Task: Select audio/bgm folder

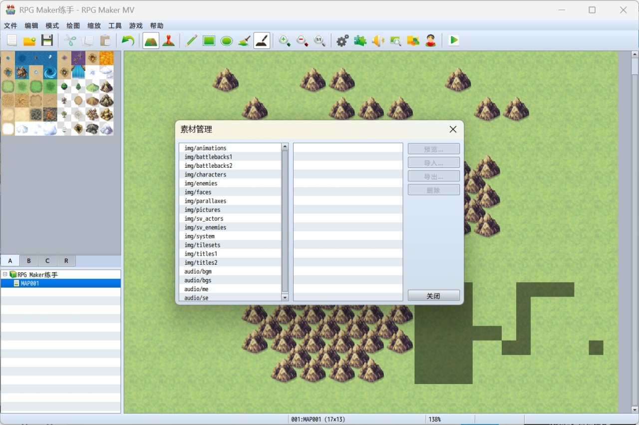Action: (230, 271)
